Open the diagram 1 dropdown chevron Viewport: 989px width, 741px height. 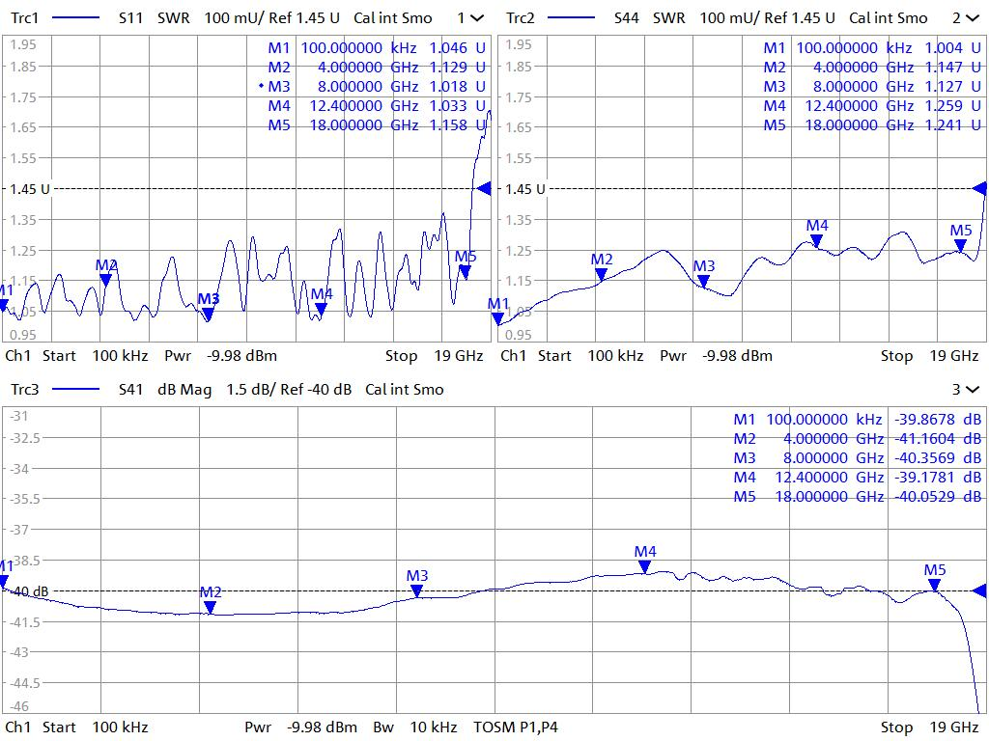pos(477,17)
